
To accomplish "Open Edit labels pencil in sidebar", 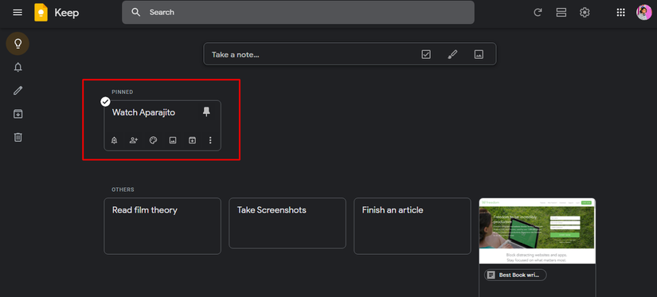I will click(x=18, y=91).
